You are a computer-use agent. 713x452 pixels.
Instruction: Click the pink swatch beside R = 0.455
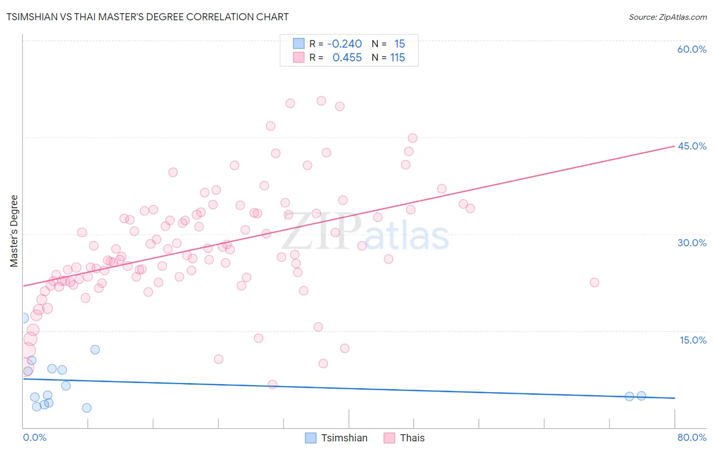(299, 57)
